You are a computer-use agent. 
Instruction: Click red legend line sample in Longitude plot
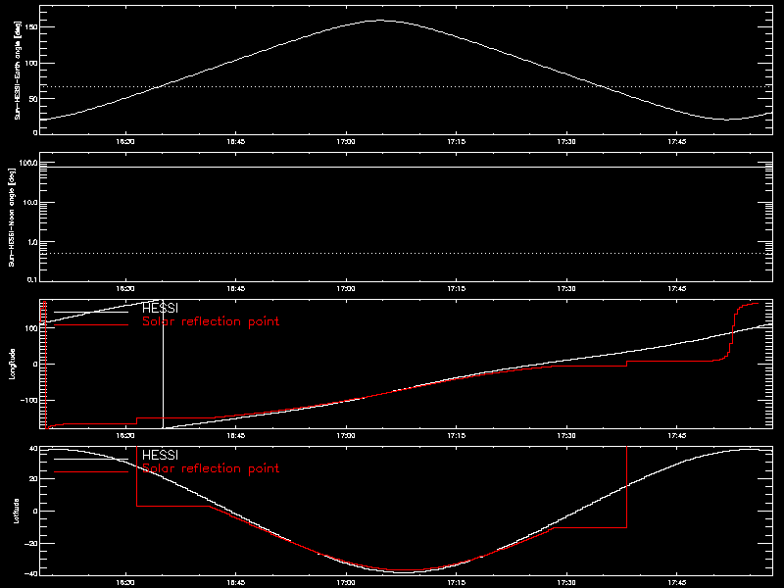click(x=91, y=325)
